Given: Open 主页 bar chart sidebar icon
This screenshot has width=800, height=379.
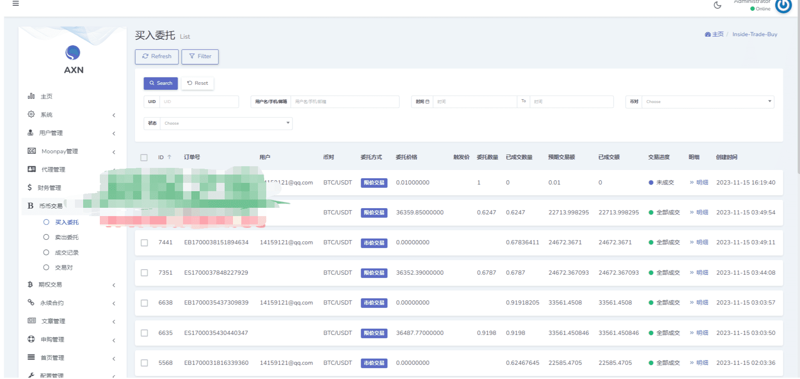Looking at the screenshot, I should point(31,96).
